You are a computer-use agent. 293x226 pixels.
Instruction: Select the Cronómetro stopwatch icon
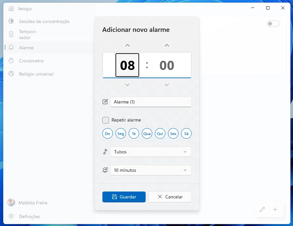11,61
